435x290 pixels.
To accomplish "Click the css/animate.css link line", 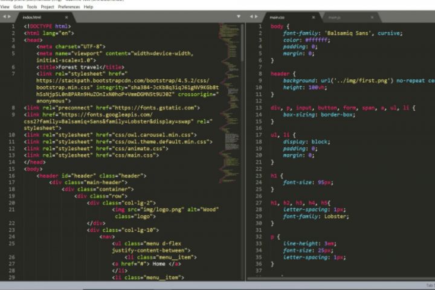I will pos(96,149).
